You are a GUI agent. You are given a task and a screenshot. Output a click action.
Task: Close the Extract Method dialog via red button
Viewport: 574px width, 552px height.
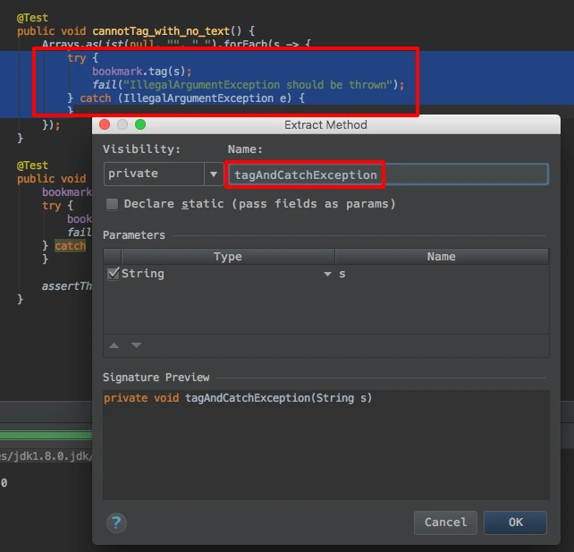coord(105,124)
